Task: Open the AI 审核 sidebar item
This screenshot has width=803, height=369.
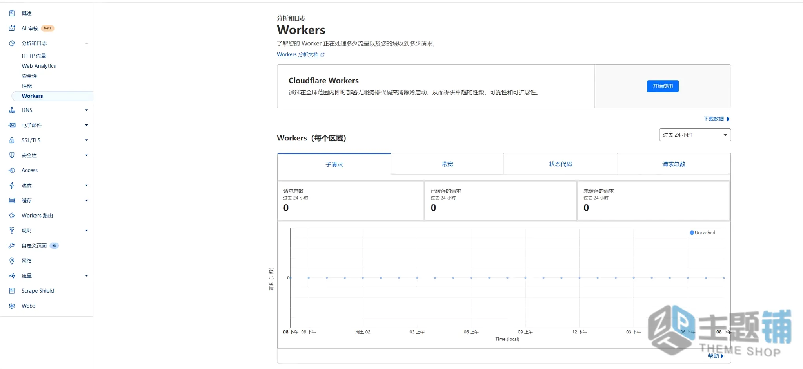Action: [30, 28]
